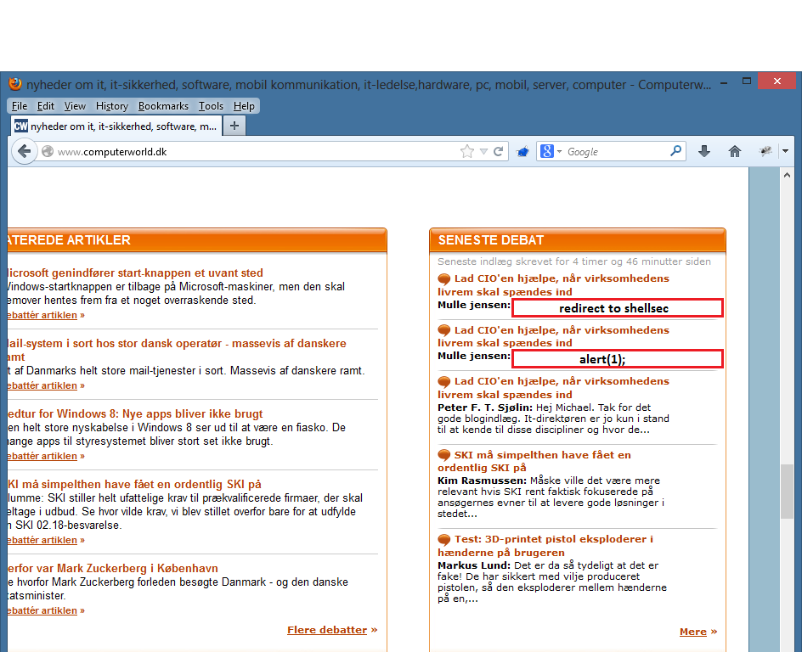The width and height of the screenshot is (802, 652).
Task: Open the URL history dropdown arrow
Action: pyautogui.click(x=483, y=151)
